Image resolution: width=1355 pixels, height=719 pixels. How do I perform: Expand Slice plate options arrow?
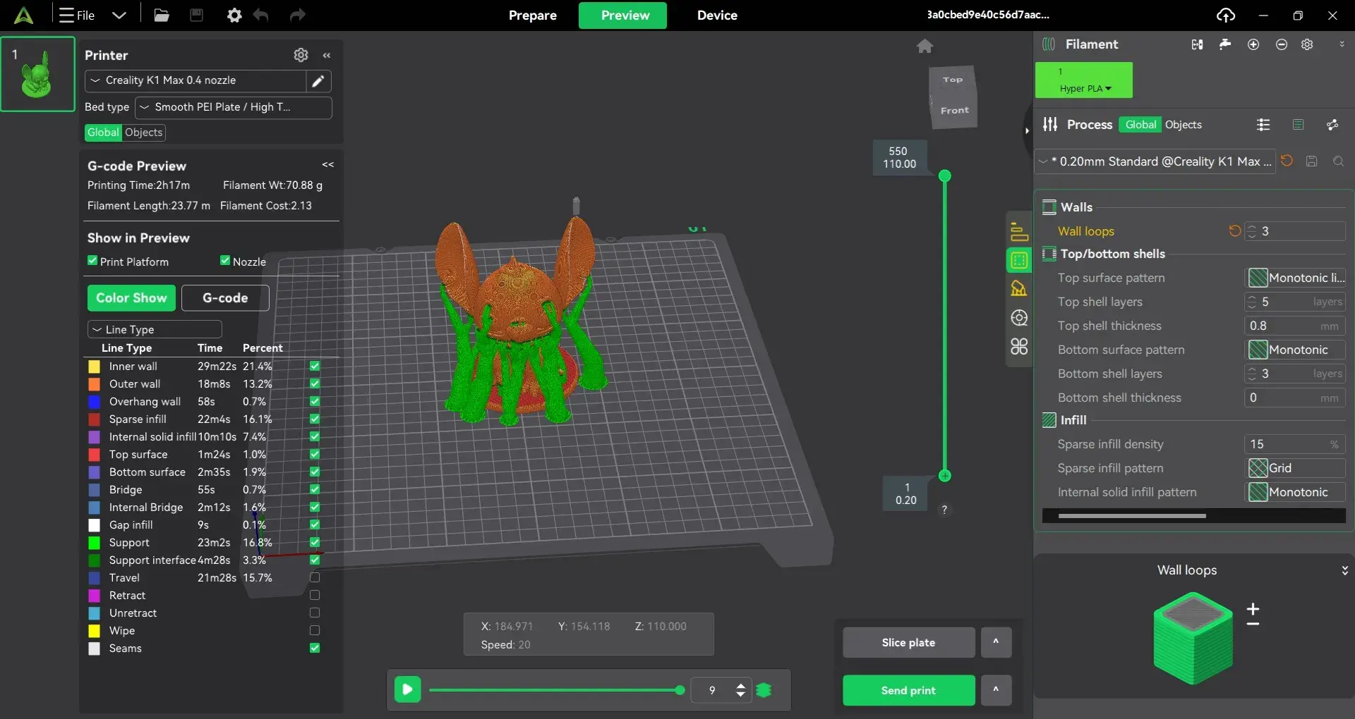click(x=996, y=642)
